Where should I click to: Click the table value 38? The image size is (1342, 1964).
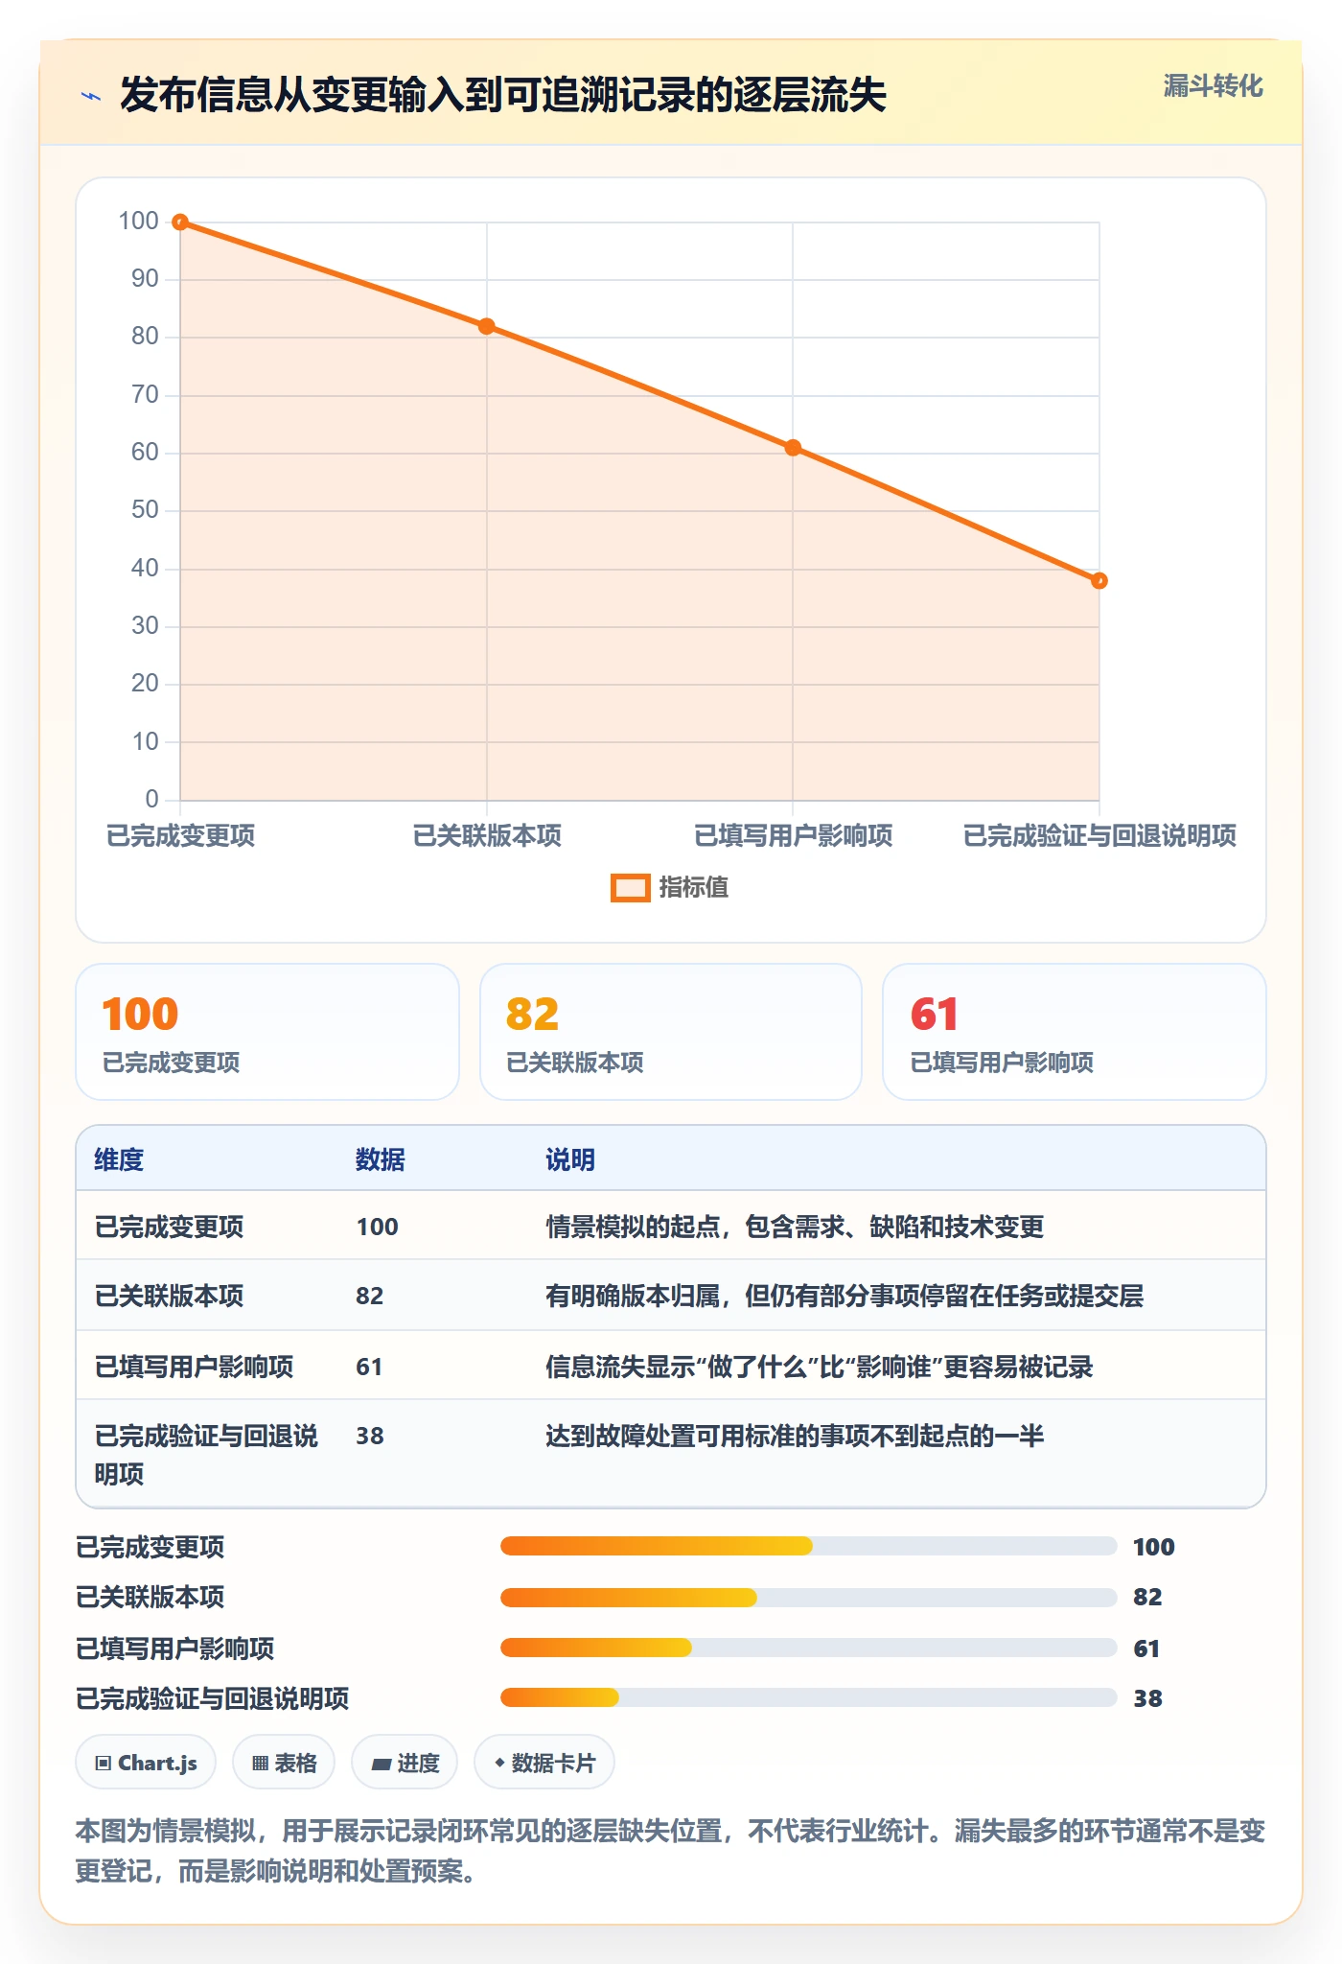click(x=370, y=1437)
